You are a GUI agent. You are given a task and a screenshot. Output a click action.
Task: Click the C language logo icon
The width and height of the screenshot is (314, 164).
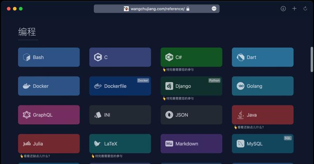[x=98, y=57]
